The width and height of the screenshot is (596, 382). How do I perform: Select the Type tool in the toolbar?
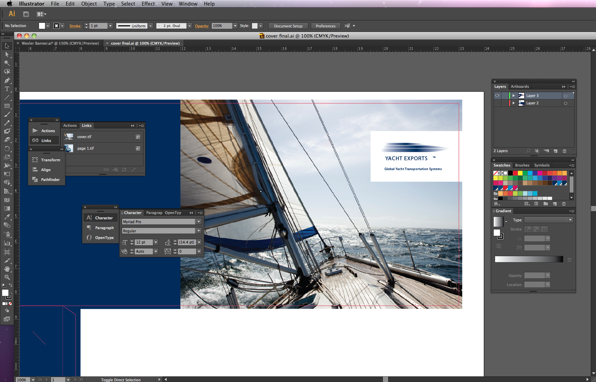pos(6,89)
